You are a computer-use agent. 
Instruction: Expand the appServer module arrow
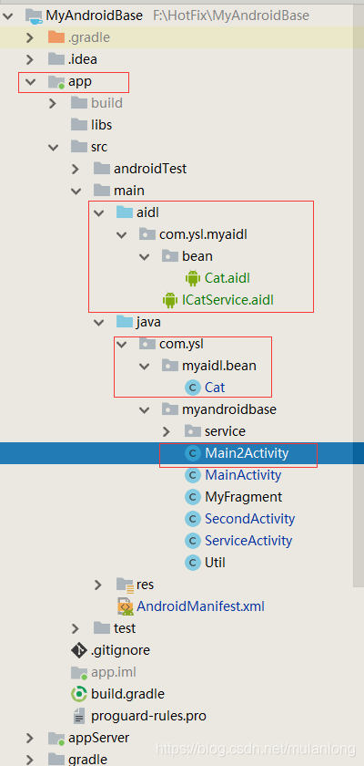30,738
